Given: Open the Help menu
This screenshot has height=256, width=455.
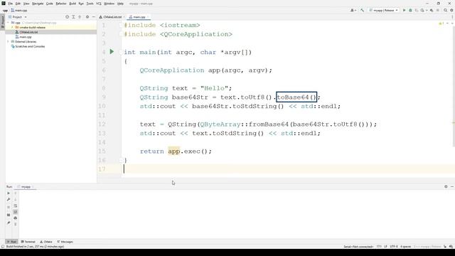Looking at the screenshot, I should [x=120, y=4].
